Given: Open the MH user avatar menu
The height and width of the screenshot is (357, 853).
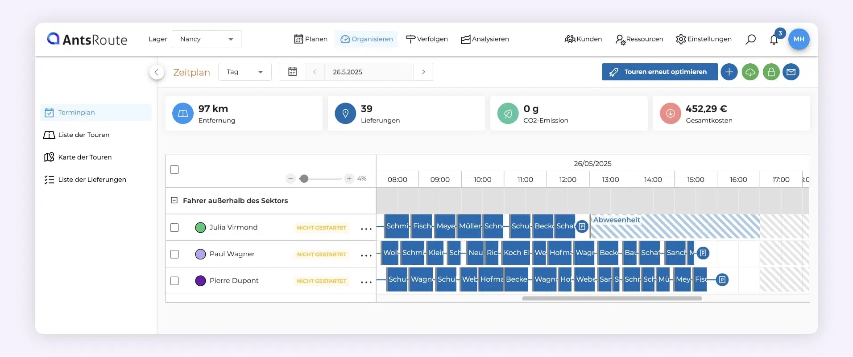Looking at the screenshot, I should coord(799,39).
